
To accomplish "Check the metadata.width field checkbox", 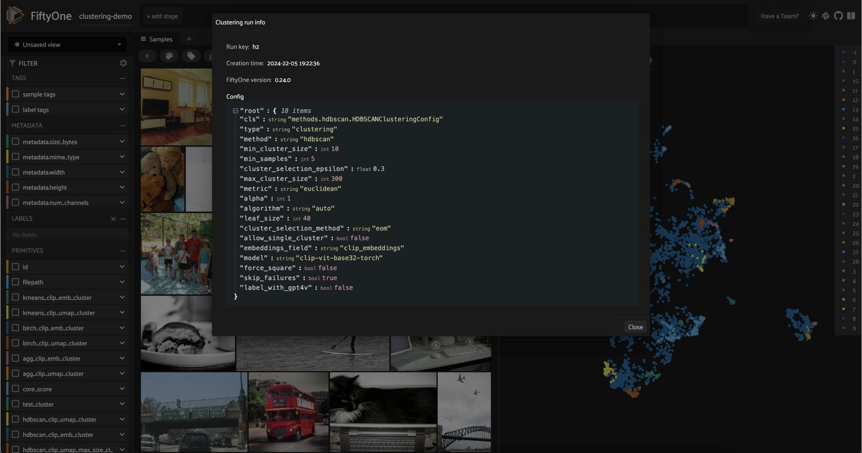I will coord(15,172).
